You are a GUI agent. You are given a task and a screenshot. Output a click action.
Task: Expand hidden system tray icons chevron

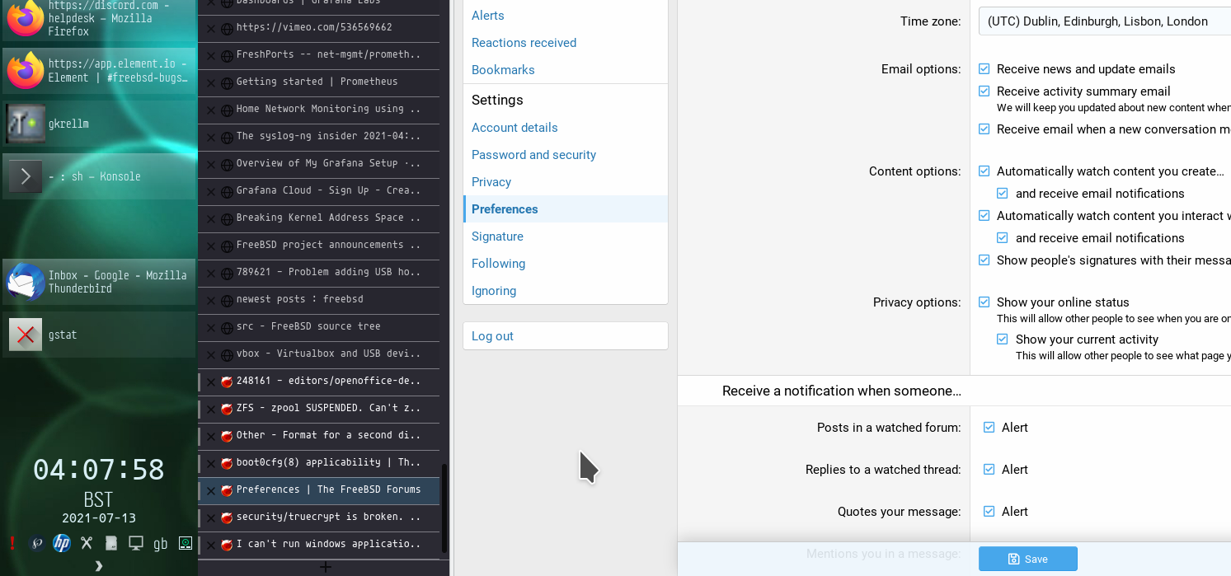(x=98, y=566)
